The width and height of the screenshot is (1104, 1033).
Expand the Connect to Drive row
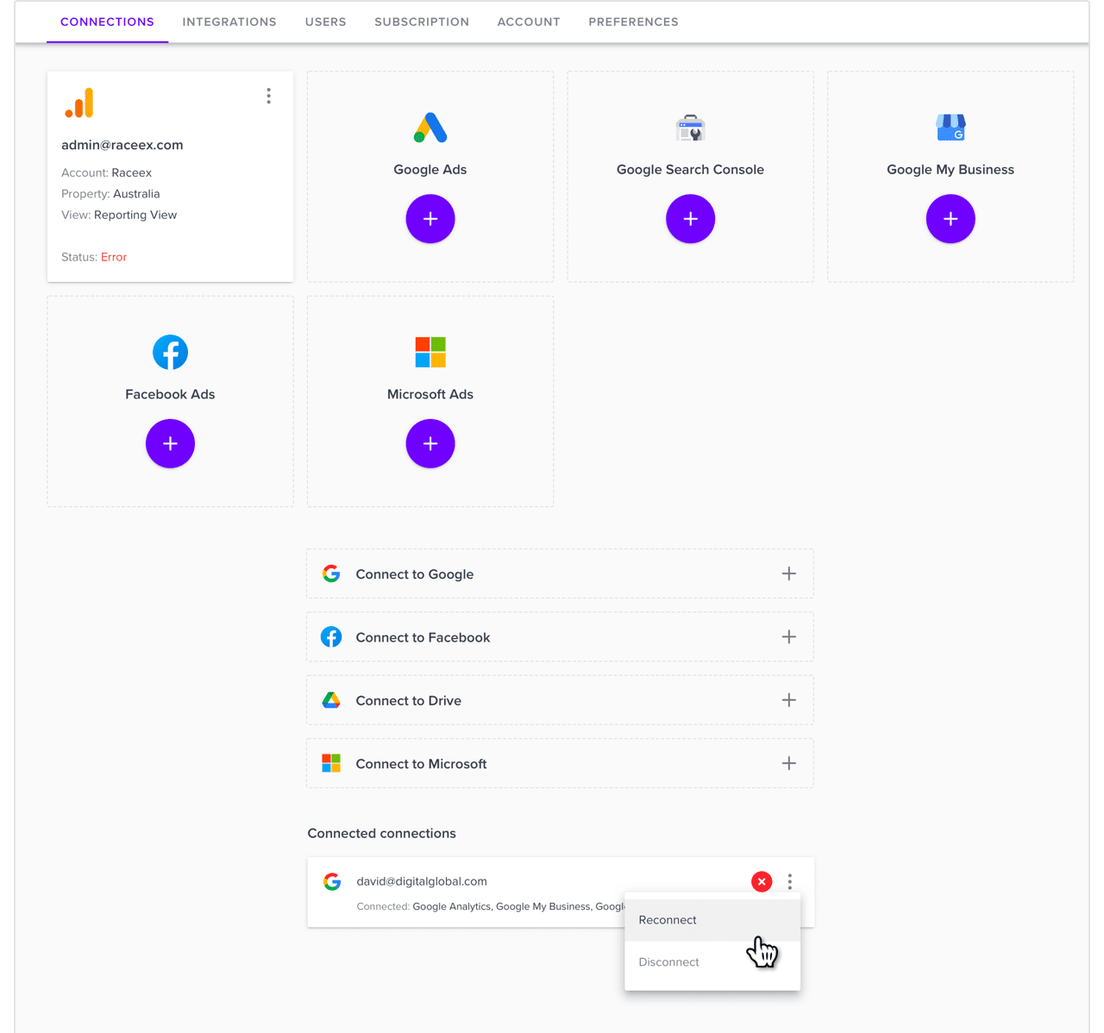coord(789,700)
